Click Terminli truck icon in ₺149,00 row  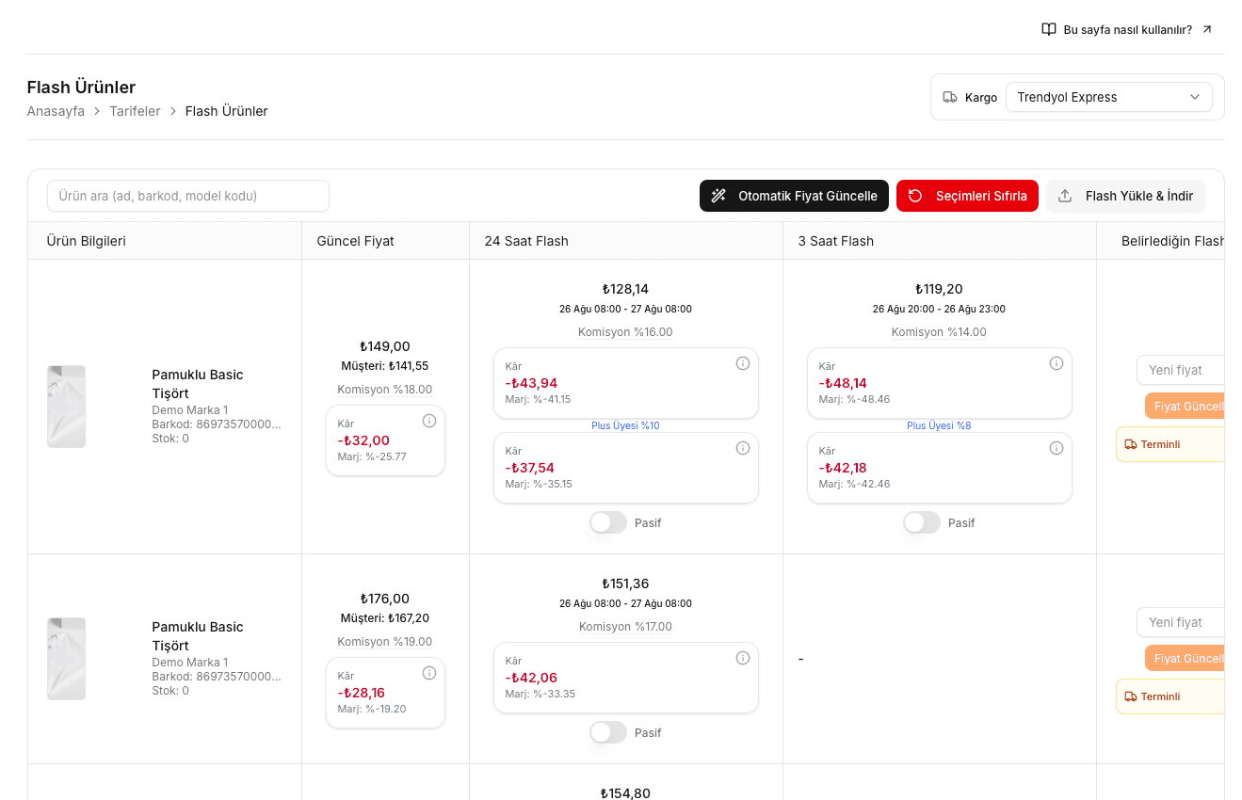1131,444
